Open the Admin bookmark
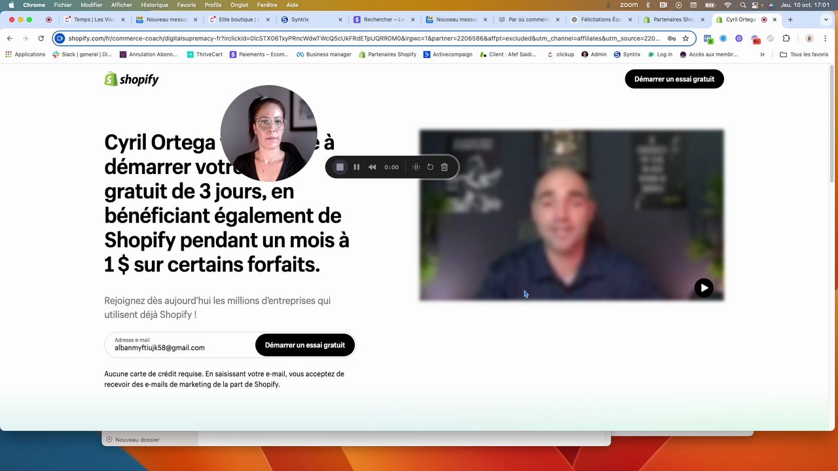The height and width of the screenshot is (471, 838). [x=594, y=54]
